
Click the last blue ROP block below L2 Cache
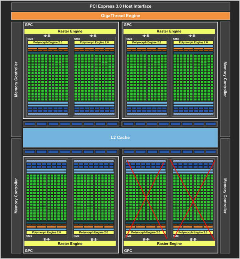[x=211, y=151]
